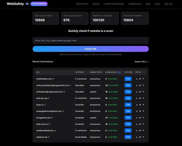View stats for hack.gov.sg
Screen dimensions: 182x146
[x=128, y=98]
